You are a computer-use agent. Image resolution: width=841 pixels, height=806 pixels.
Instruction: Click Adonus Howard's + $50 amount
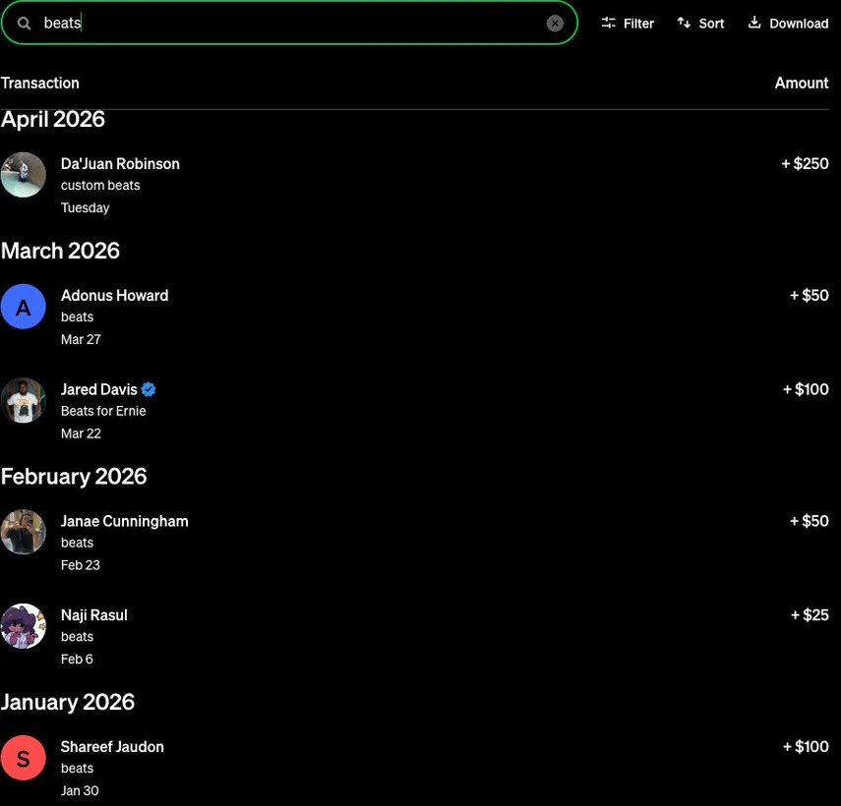[809, 295]
